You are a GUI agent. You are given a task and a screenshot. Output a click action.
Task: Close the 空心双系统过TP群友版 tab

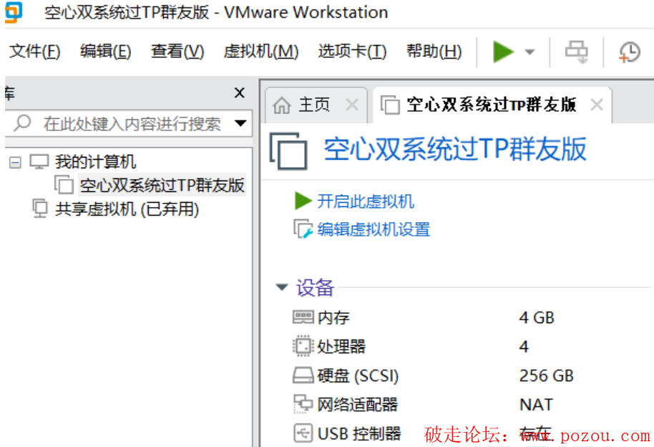pos(597,105)
